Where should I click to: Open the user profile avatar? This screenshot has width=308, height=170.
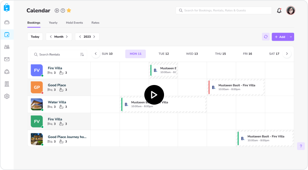point(291,11)
